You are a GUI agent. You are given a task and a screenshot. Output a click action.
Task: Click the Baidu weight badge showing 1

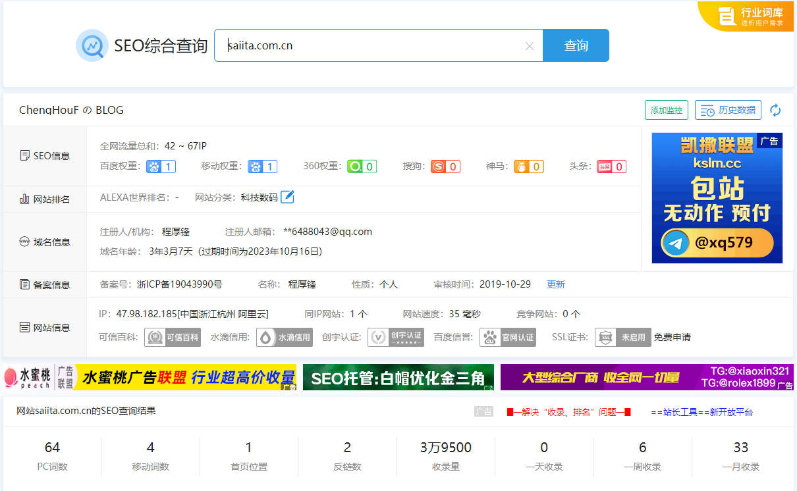(161, 167)
